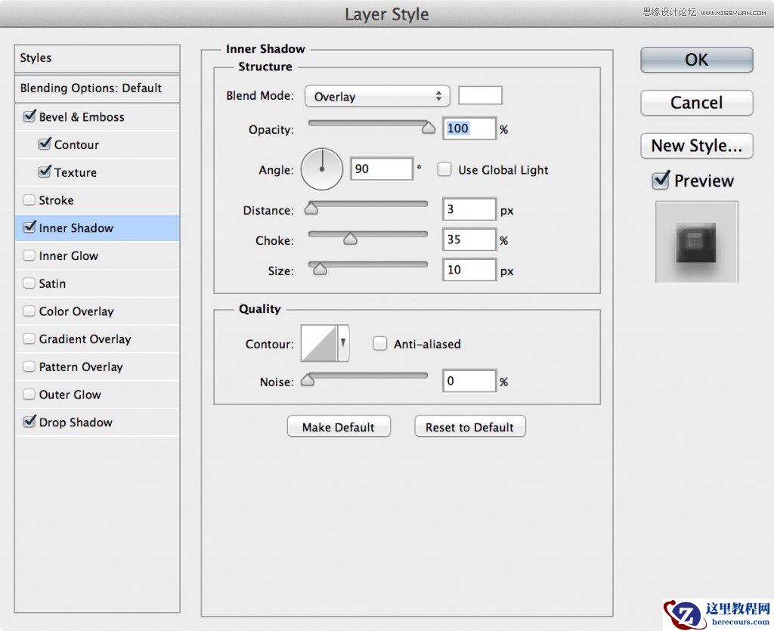Enable the Gradient Overlay checkbox
This screenshot has width=774, height=631.
pos(29,339)
